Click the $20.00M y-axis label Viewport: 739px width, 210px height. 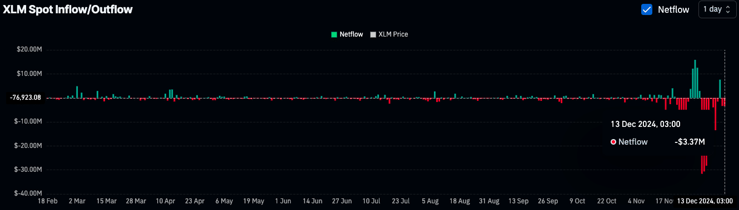tap(30, 50)
